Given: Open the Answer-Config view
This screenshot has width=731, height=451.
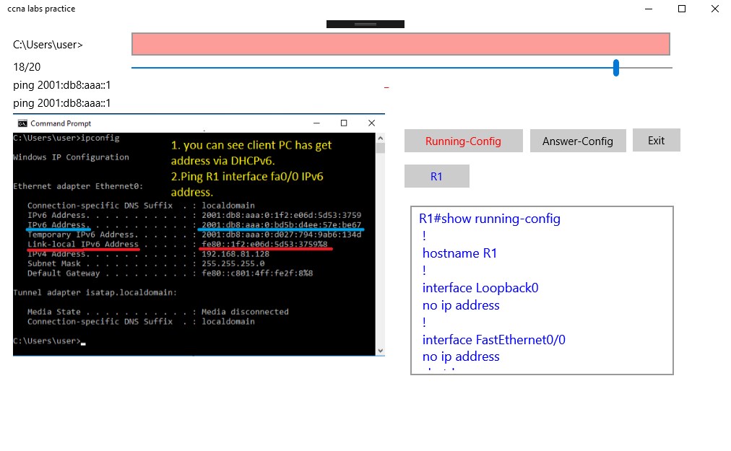Looking at the screenshot, I should tap(578, 141).
